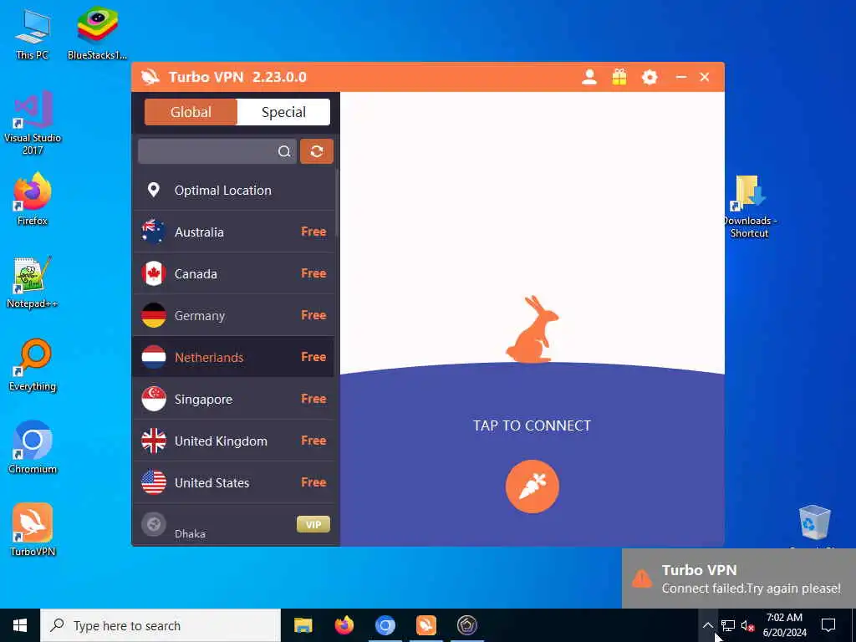
Task: Select United Kingdom server text
Action: pyautogui.click(x=221, y=441)
